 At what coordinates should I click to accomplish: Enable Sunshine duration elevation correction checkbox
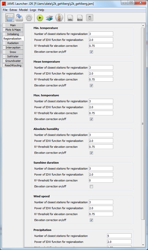pyautogui.click(x=91, y=186)
